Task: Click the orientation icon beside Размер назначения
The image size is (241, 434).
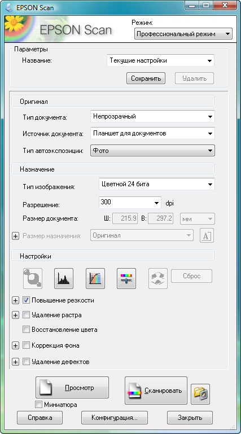Action: tap(207, 235)
